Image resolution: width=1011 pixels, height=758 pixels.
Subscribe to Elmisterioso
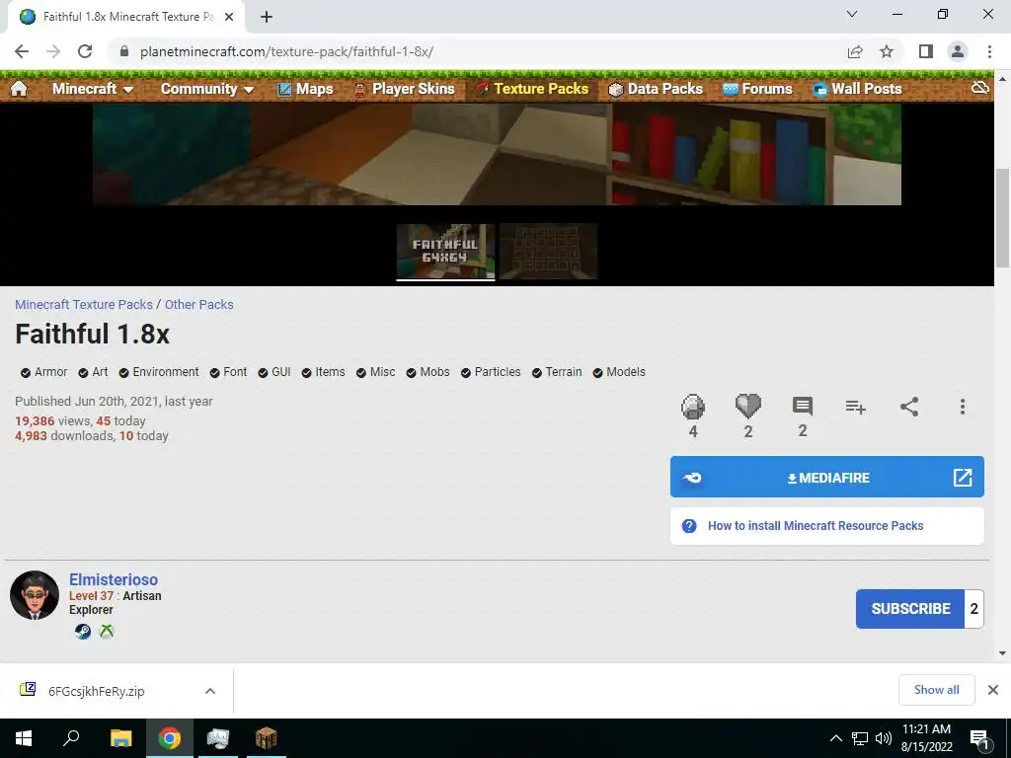(910, 608)
